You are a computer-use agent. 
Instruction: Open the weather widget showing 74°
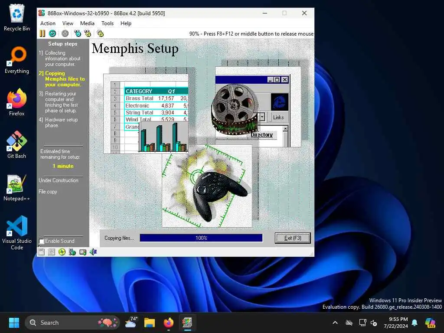(x=131, y=323)
